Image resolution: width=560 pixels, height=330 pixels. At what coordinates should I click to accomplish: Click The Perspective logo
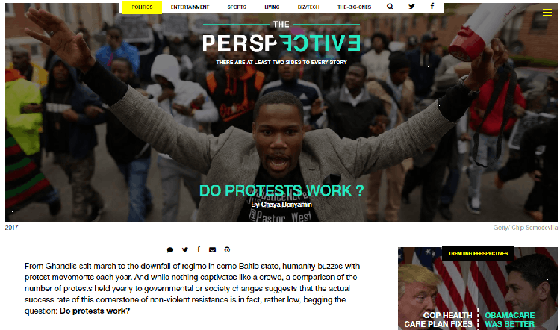pyautogui.click(x=281, y=37)
